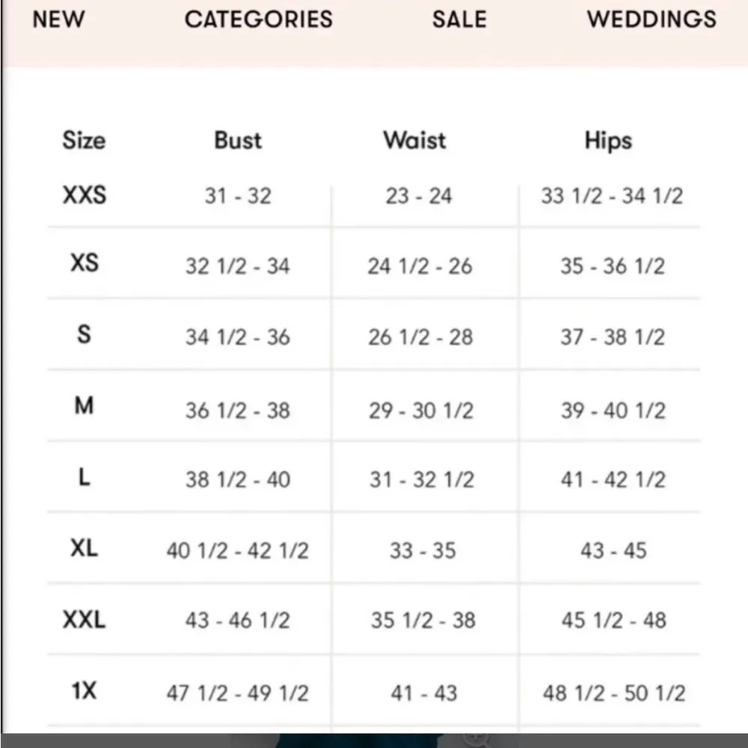This screenshot has height=748, width=748.
Task: Click the M waist value 29 - 30 1/2
Action: pos(421,410)
